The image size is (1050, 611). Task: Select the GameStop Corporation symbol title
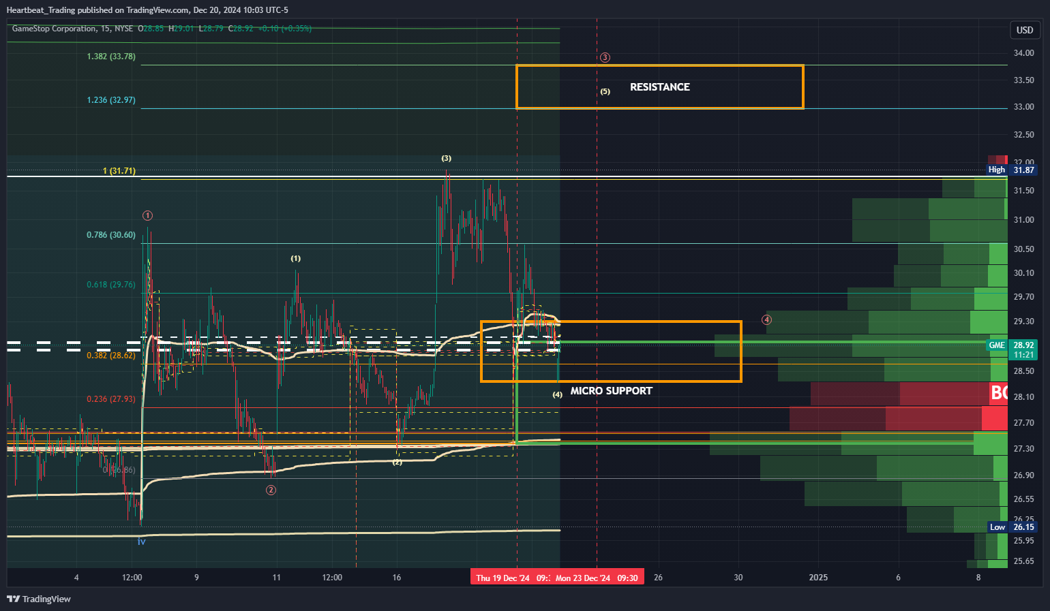point(55,29)
